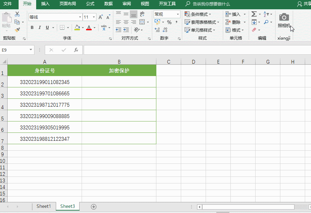Image resolution: width=311 pixels, height=213 pixels.
Task: Toggle middle align
Action: click(x=126, y=14)
